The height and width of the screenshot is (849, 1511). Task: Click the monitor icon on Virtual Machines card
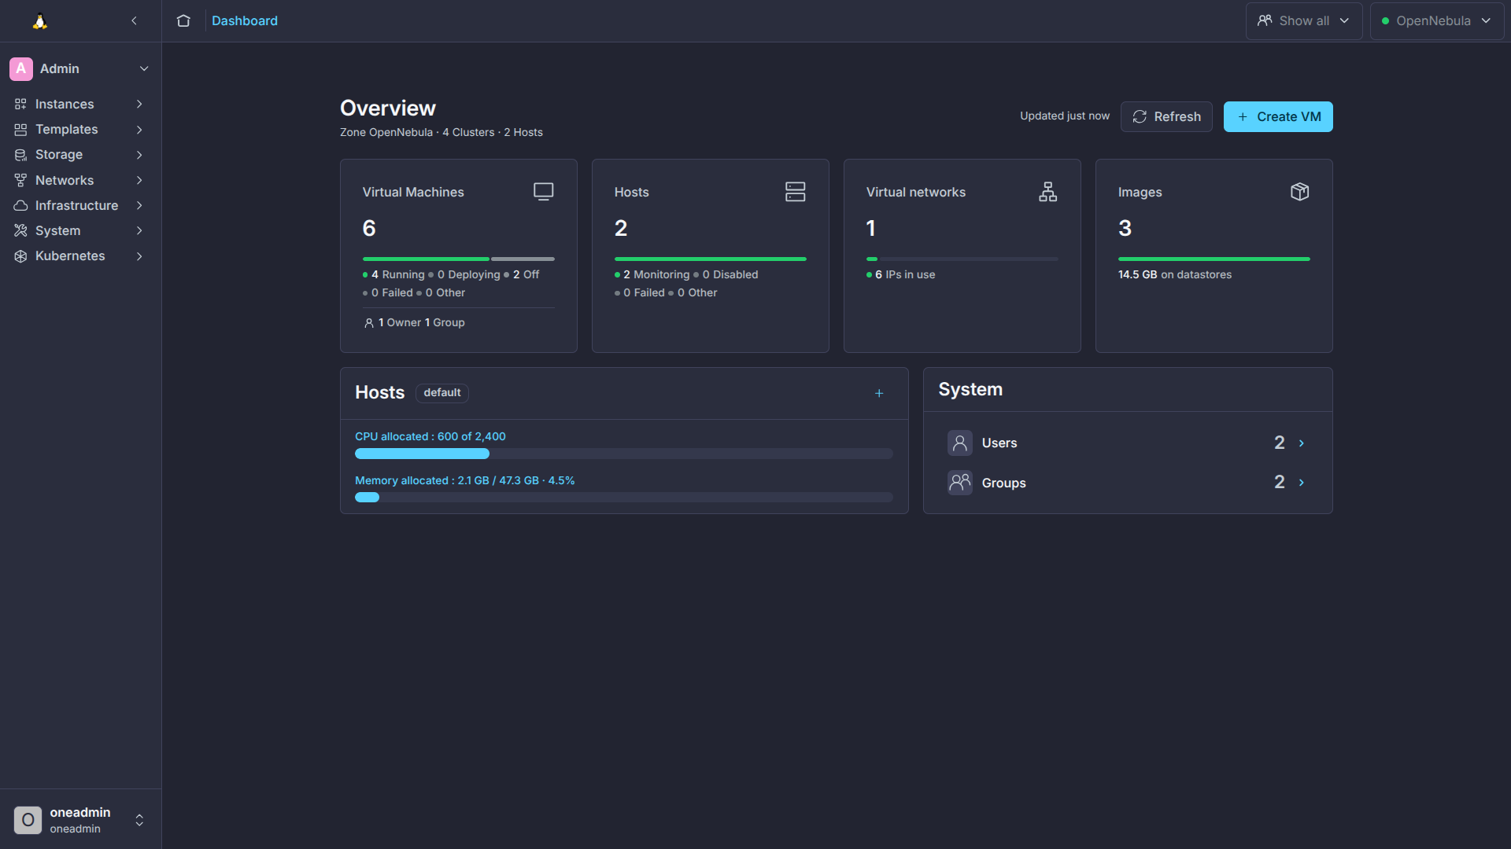pos(544,192)
